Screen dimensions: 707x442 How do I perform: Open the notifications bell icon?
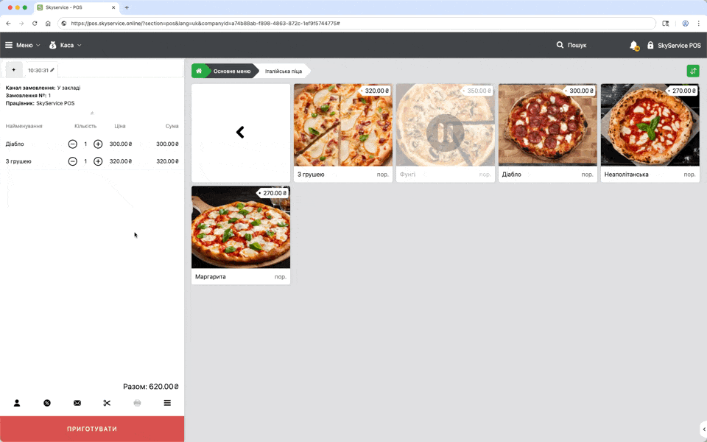633,46
